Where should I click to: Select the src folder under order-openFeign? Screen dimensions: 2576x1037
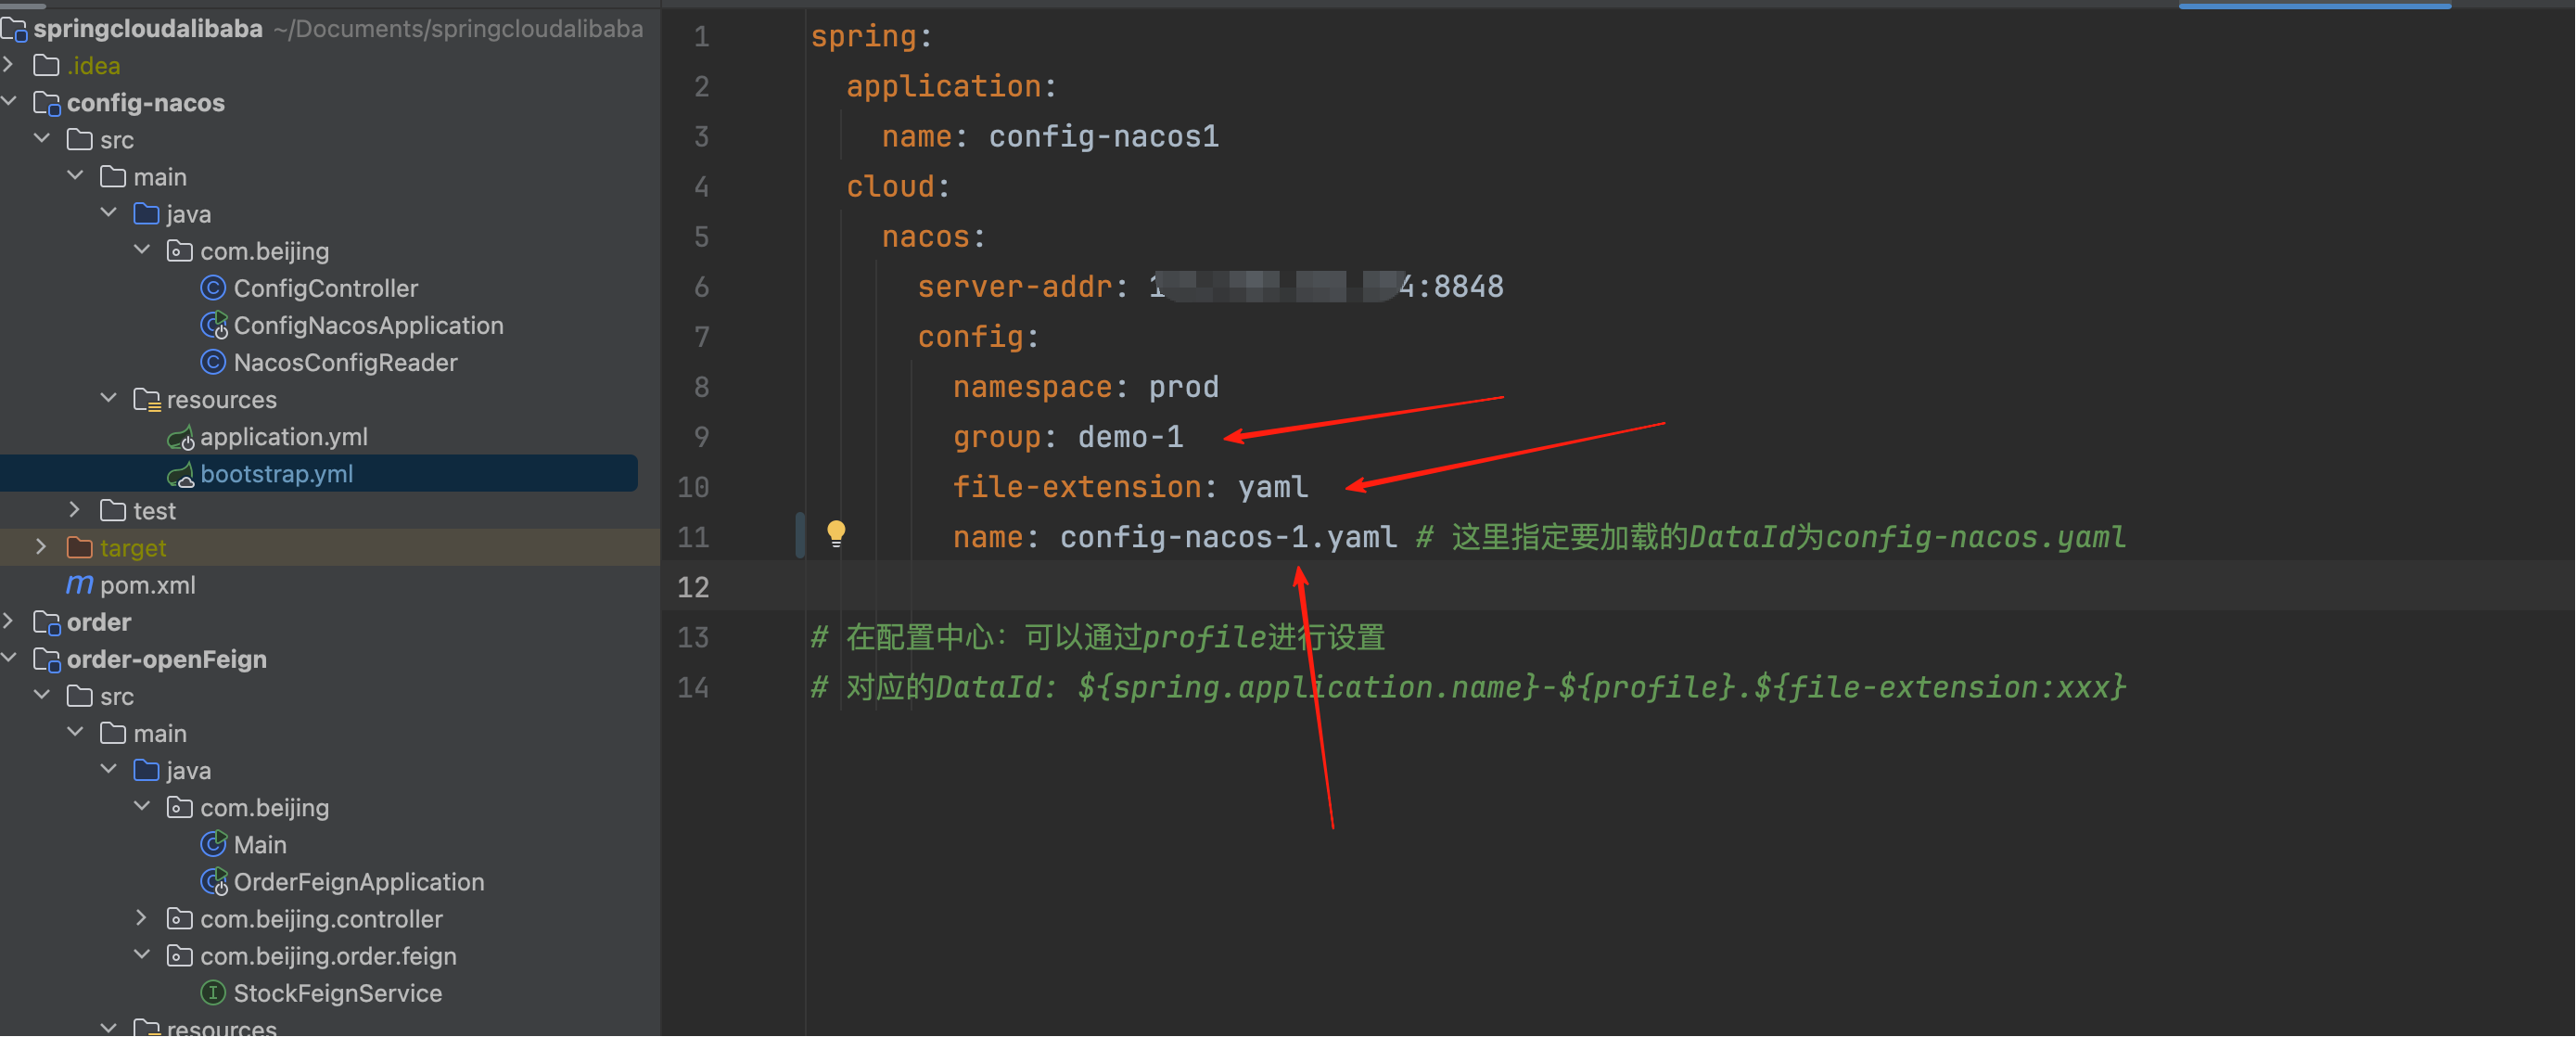click(x=117, y=696)
